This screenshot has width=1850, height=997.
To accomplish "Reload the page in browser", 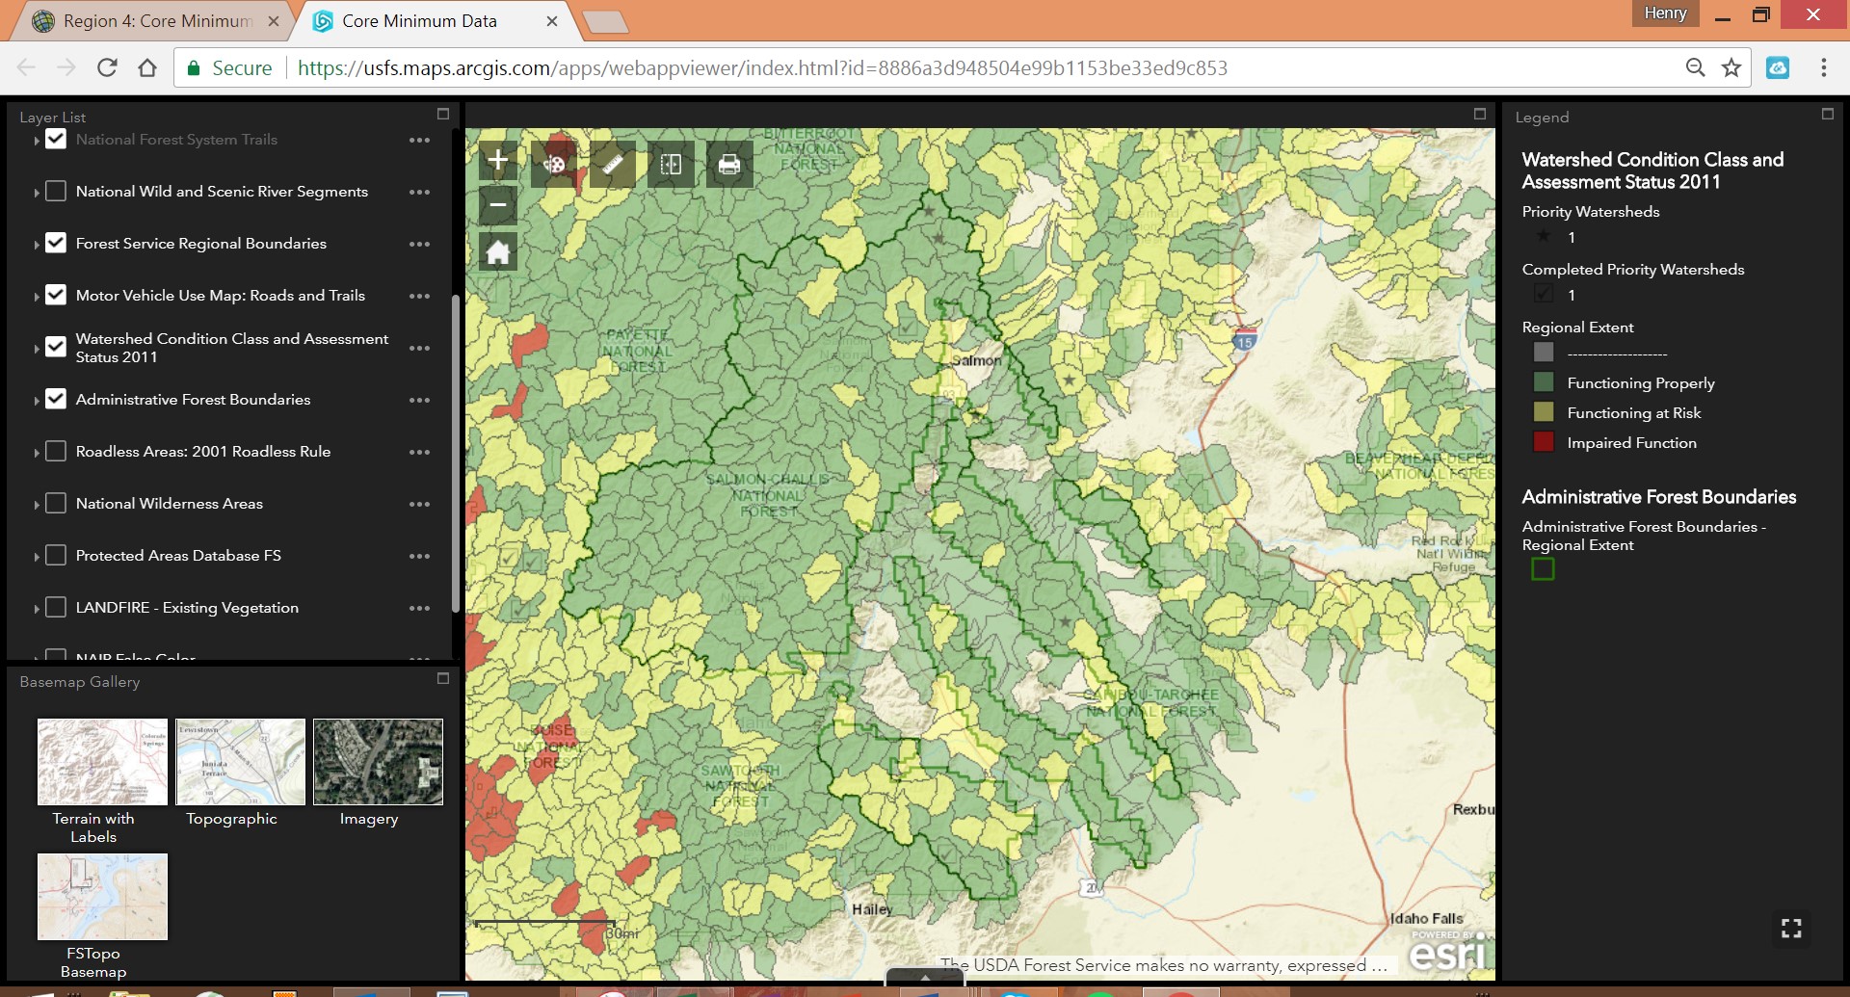I will [107, 67].
